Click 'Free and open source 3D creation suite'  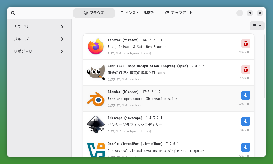coord(143,99)
